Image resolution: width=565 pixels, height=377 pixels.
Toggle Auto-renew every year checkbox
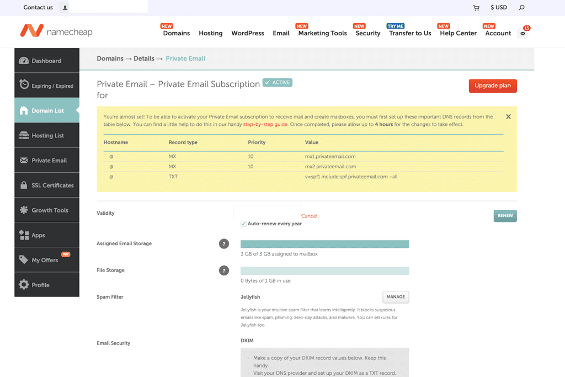tap(243, 224)
